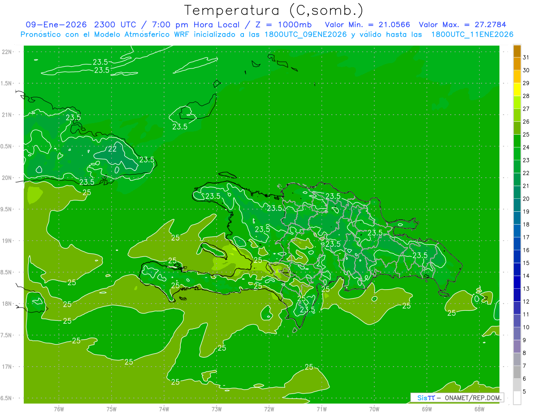Click the '19N' latitude axis label
The width and height of the screenshot is (538, 415).
(x=7, y=241)
